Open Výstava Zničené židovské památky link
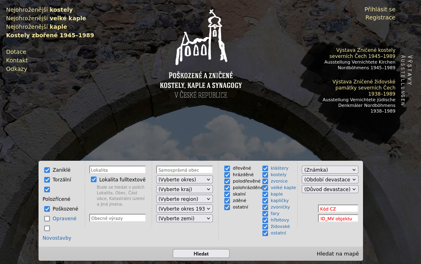Image resolution: width=421 pixels, height=264 pixels. 364,87
